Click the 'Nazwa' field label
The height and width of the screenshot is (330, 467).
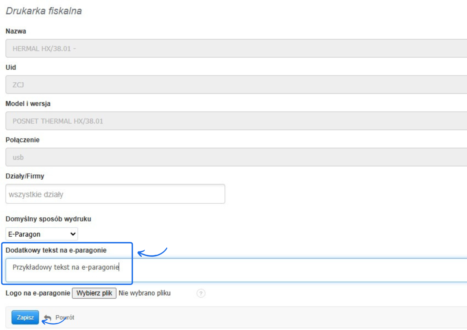pos(16,31)
